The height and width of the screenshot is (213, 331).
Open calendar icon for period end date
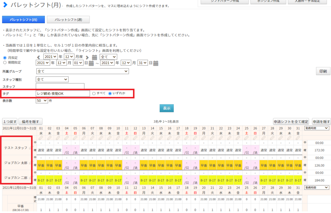156,63
